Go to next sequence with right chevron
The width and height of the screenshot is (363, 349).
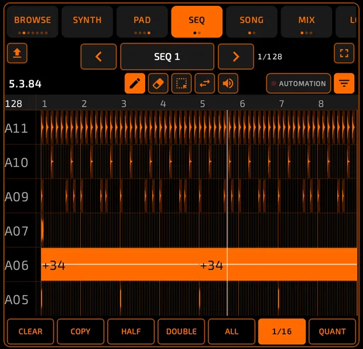click(x=236, y=56)
